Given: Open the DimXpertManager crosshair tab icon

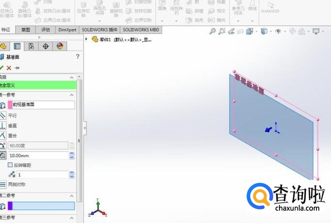Looking at the screenshot, I should click(46, 46).
